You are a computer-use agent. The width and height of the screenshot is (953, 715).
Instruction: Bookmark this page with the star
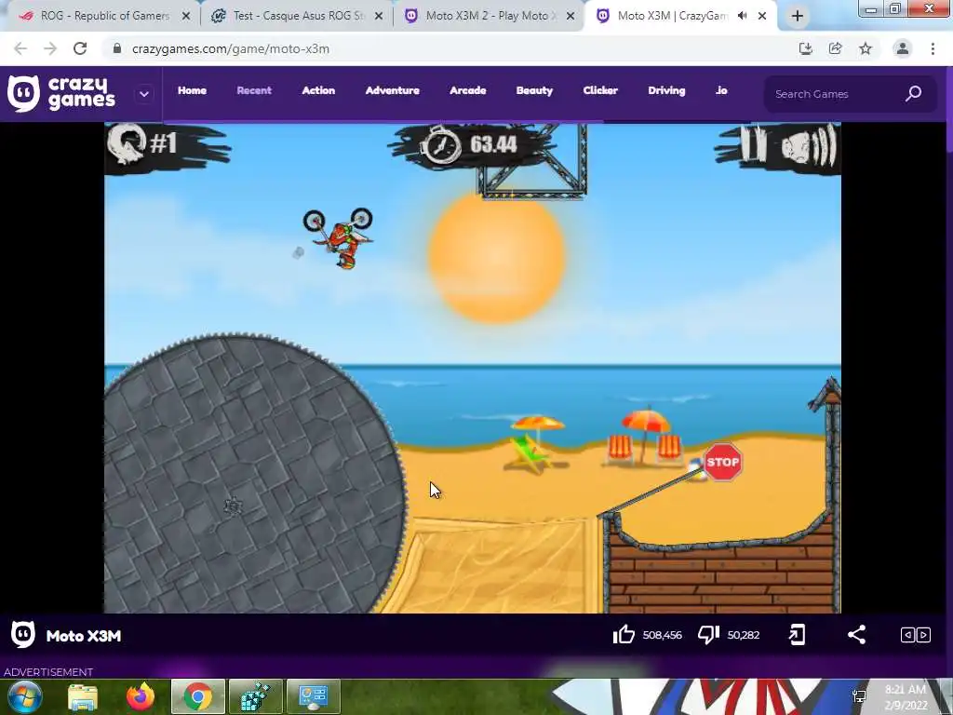point(866,48)
